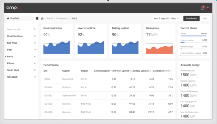This screenshot has height=124, width=217.
Task: Sort by Region column arrows
Action: pos(90,71)
